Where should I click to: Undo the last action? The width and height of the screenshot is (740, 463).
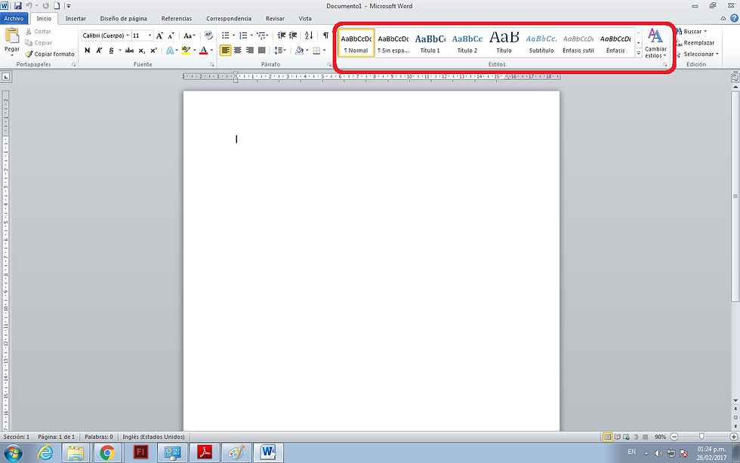click(x=29, y=6)
